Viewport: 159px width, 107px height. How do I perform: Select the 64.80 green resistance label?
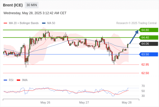click(148, 30)
